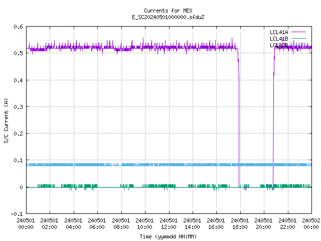Click the 0.3 y-axis tick label
Screen dimensions: 321x241
(x=18, y=107)
